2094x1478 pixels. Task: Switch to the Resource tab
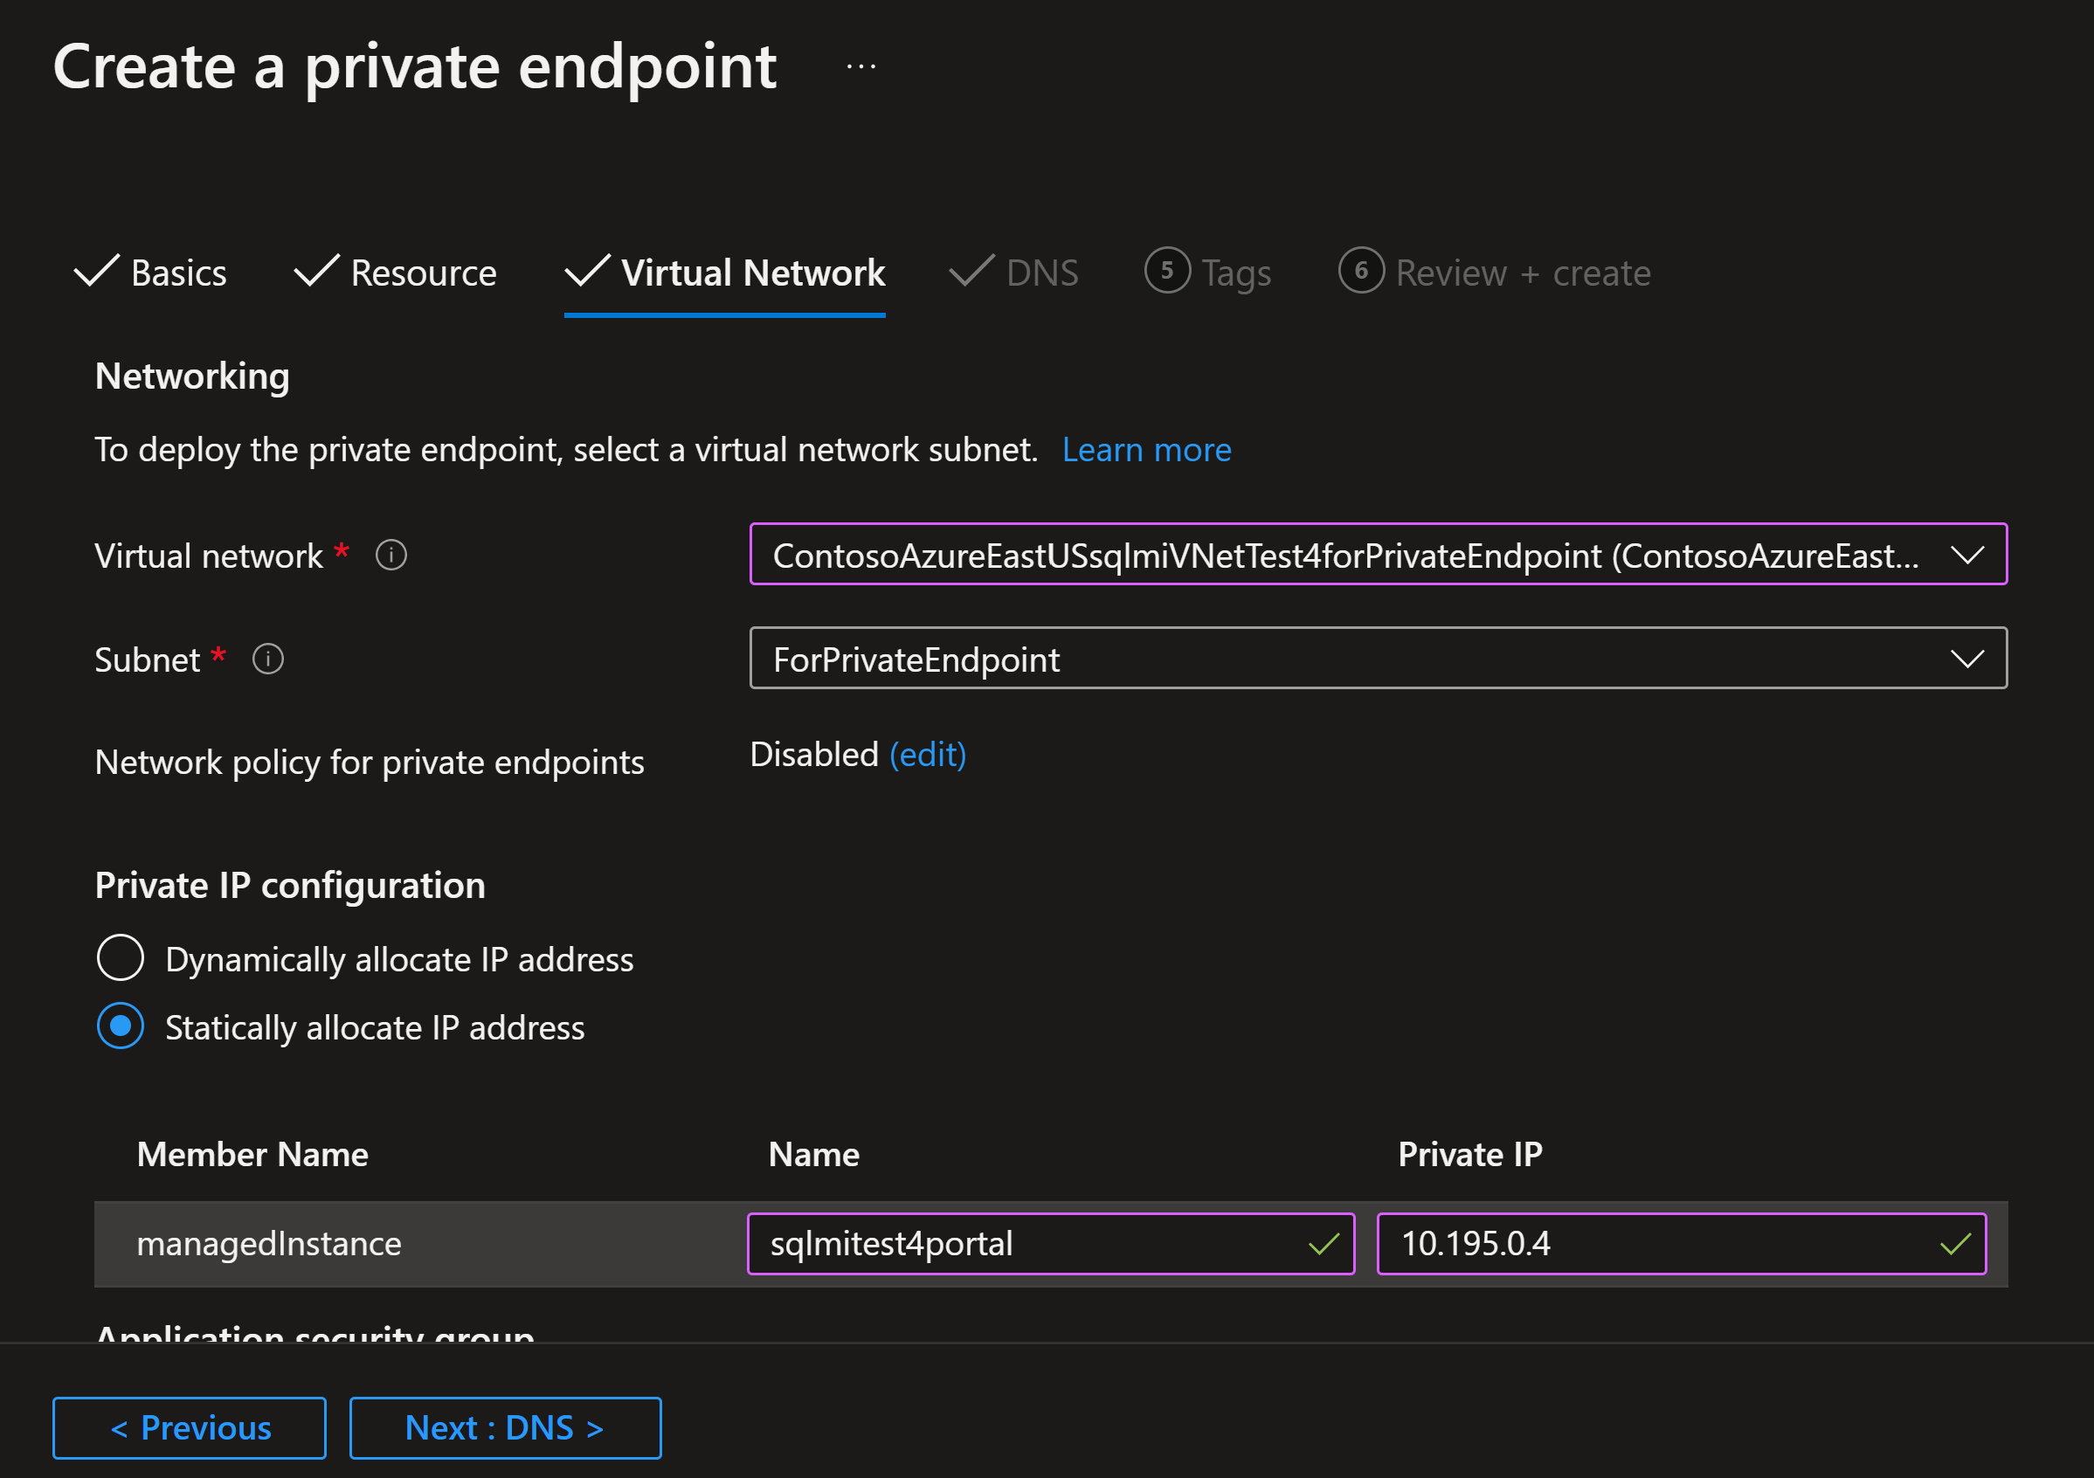pyautogui.click(x=423, y=273)
